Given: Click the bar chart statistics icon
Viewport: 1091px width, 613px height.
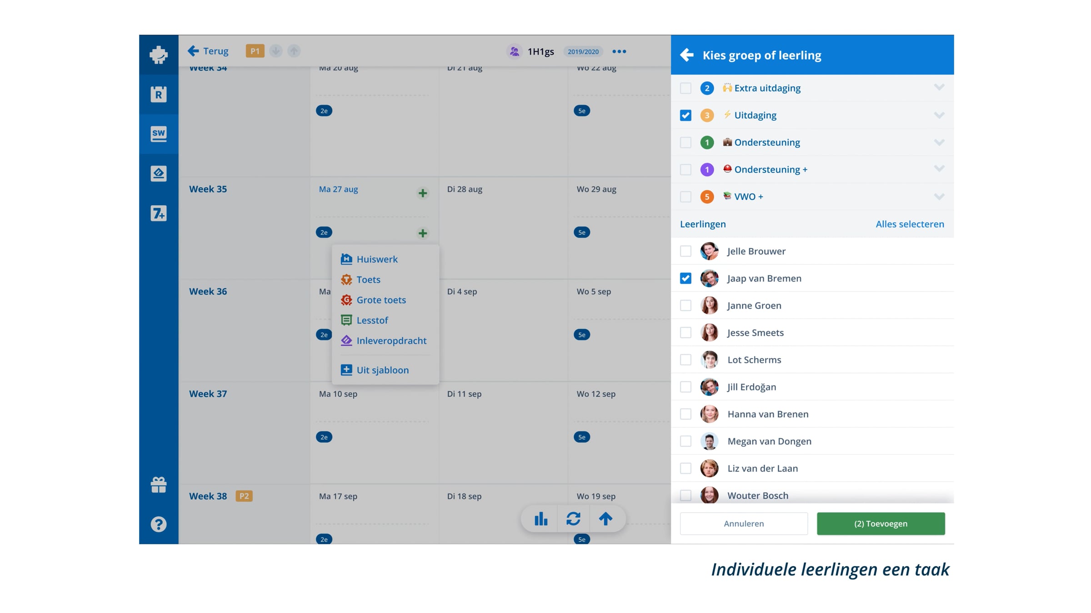Looking at the screenshot, I should [x=541, y=519].
